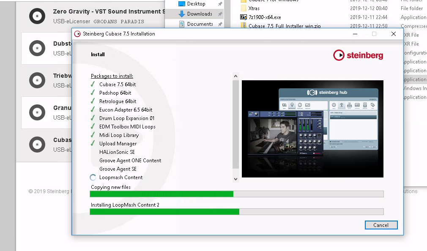
Task: Select the Xtras folder in Explorer
Action: (254, 8)
